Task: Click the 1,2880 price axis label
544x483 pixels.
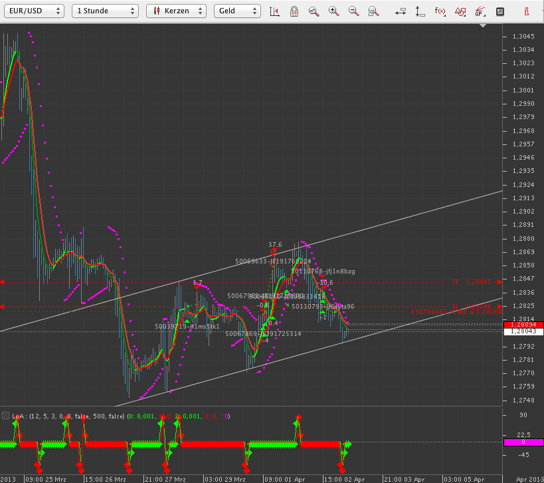Action: (523, 239)
